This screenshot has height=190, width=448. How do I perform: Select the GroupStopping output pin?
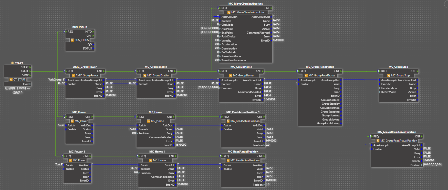pyautogui.click(x=331, y=112)
